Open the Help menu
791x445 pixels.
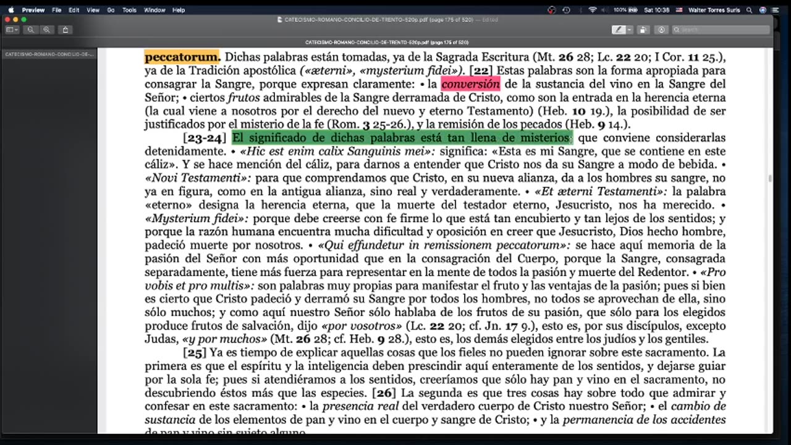coord(179,10)
